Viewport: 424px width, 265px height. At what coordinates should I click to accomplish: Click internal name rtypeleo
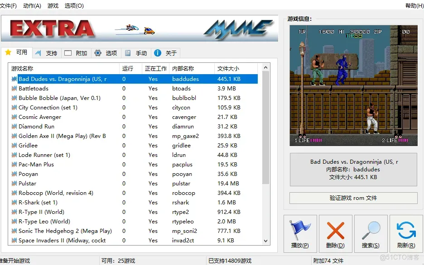click(183, 222)
